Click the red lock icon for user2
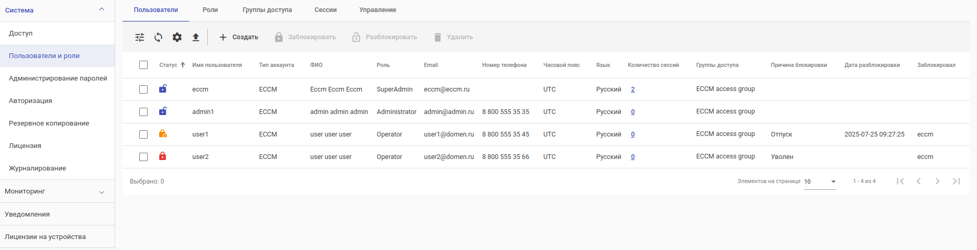The height and width of the screenshot is (250, 977). 163,156
